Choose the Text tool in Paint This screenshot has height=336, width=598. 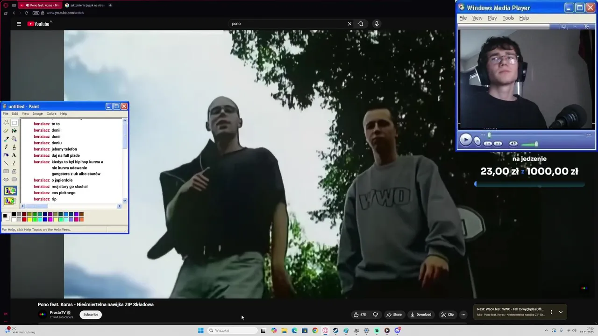pyautogui.click(x=14, y=155)
